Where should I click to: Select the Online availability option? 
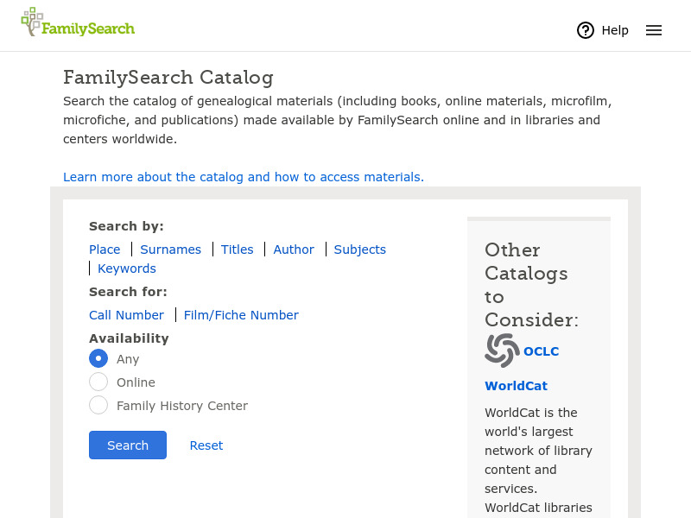pyautogui.click(x=98, y=382)
